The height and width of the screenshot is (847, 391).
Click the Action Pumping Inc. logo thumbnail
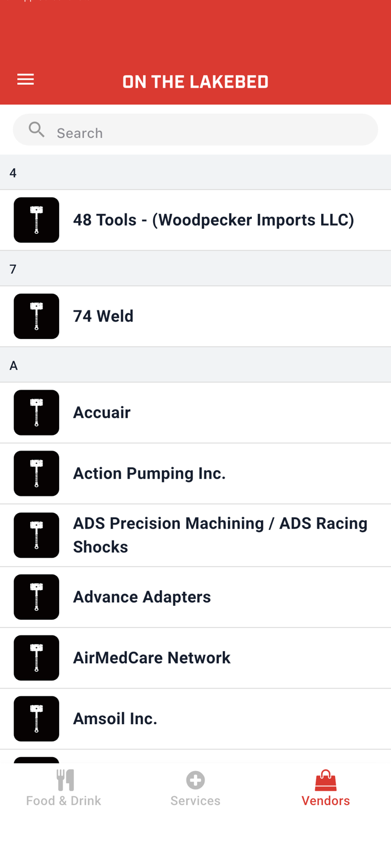coord(36,473)
